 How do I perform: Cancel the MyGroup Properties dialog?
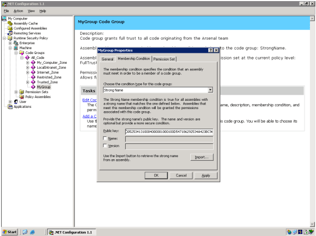coord(181,176)
